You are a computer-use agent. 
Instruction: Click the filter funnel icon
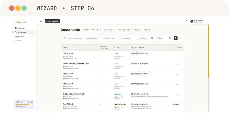[x=64, y=38]
